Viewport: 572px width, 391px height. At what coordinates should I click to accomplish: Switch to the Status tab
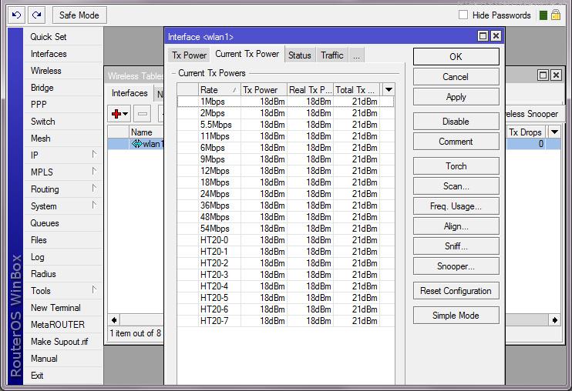coord(300,55)
